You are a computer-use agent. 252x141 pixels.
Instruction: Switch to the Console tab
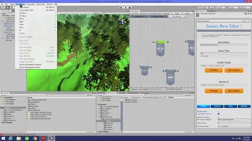click(121, 93)
